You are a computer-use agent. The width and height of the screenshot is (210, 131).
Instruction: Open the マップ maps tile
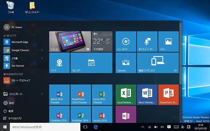coord(59,63)
